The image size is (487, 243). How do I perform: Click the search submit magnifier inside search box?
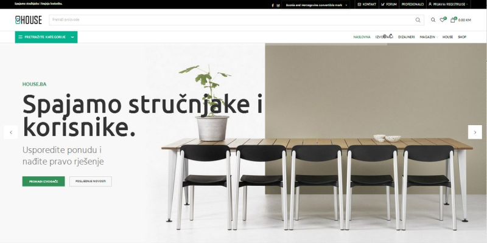(418, 20)
